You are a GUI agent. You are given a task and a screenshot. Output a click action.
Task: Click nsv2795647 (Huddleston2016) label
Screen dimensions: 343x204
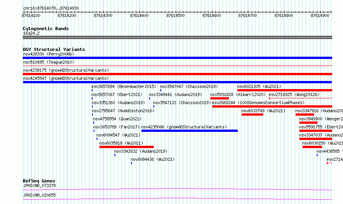123,111
